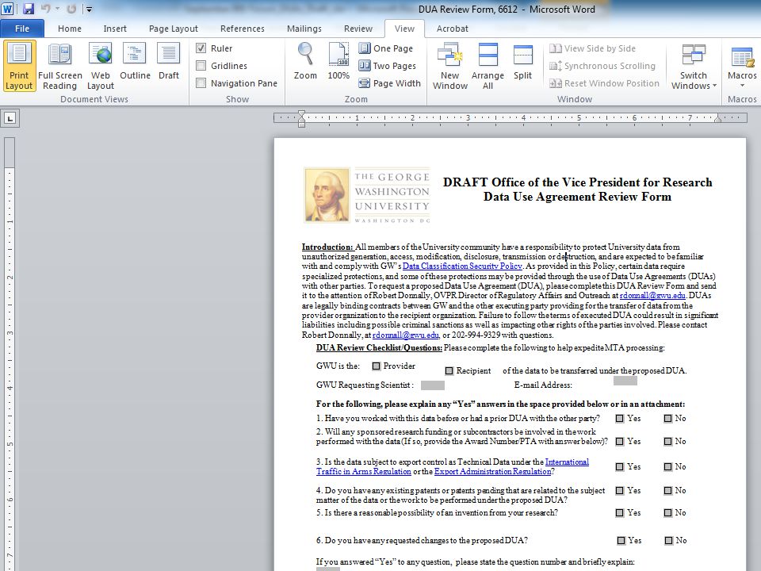Viewport: 761px width, 571px height.
Task: Click the vertical ruler at the 3 mark
Action: pos(10,333)
